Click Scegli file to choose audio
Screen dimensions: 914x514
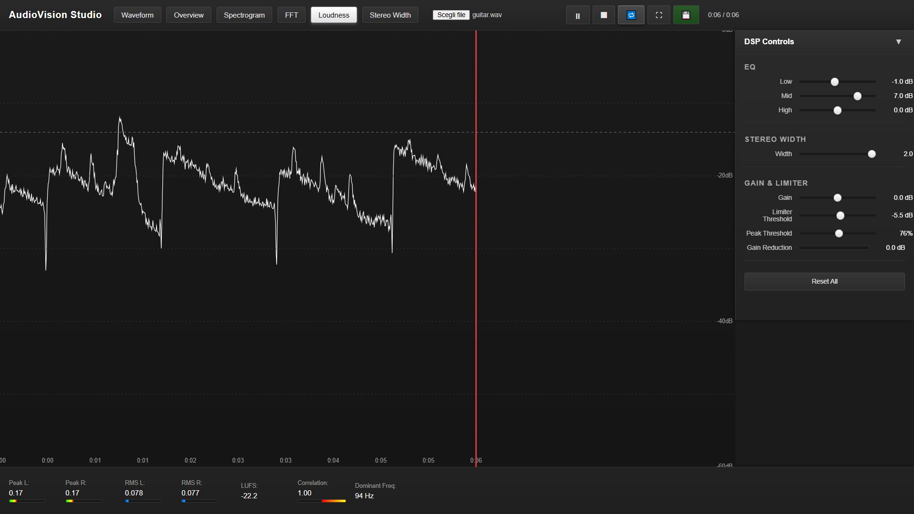point(451,15)
